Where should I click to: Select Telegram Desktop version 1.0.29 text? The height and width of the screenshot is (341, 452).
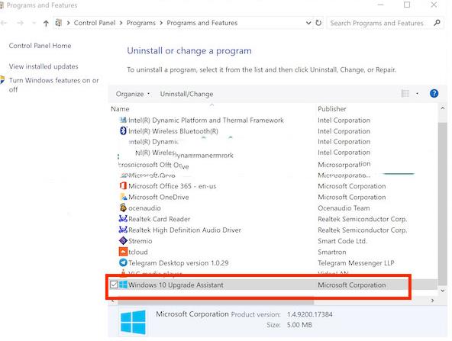point(178,262)
